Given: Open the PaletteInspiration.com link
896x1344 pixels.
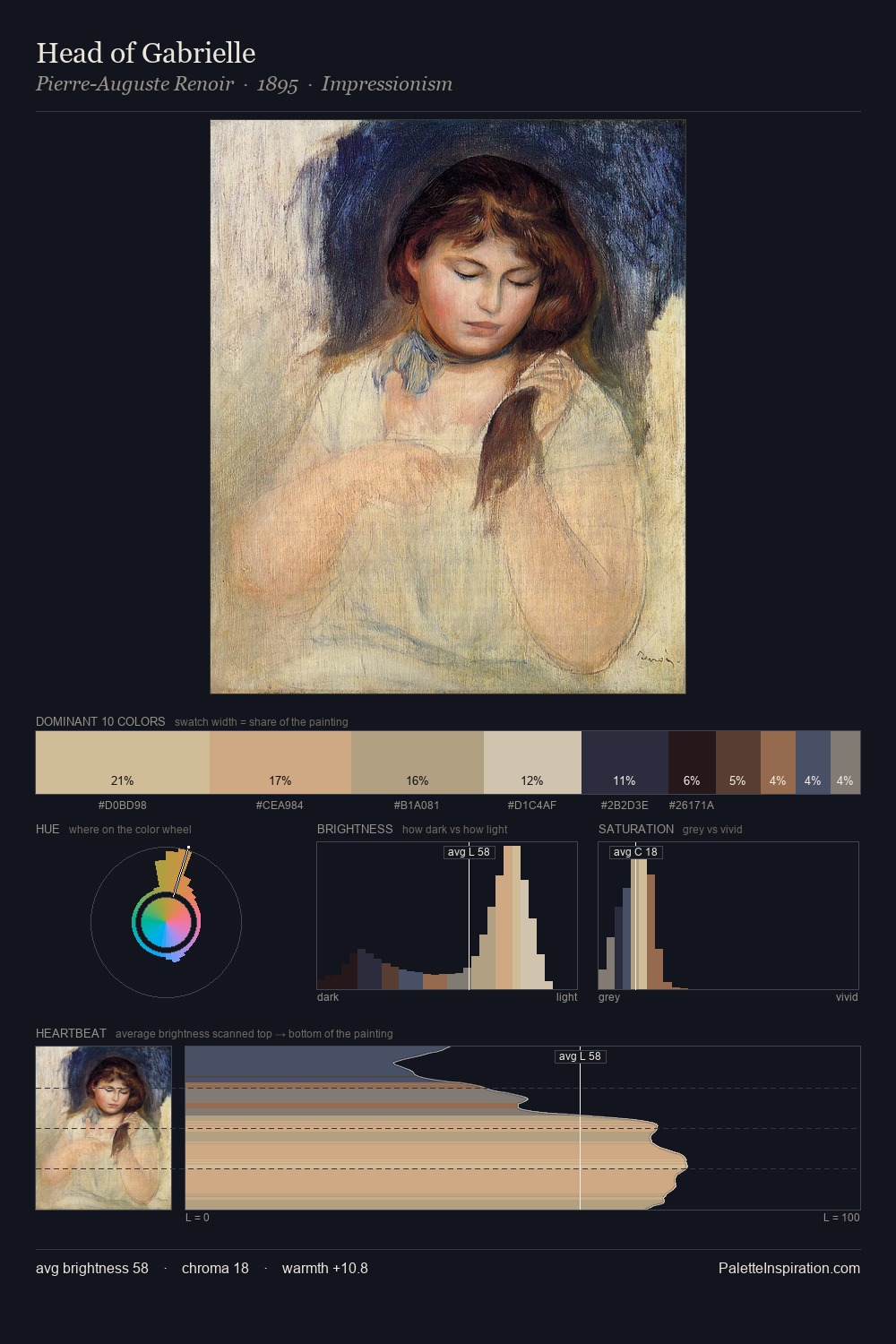Looking at the screenshot, I should (789, 1268).
